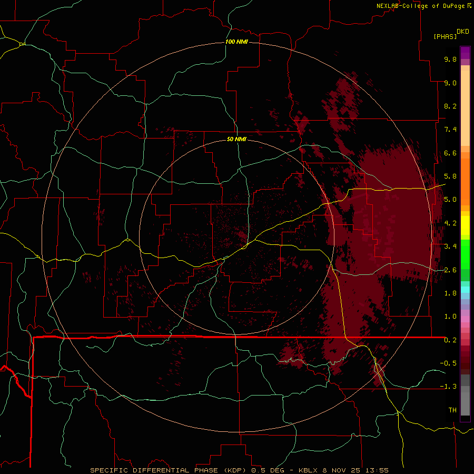The width and height of the screenshot is (474, 474).
Task: Click the 8.2 scale value
Action: [450, 106]
